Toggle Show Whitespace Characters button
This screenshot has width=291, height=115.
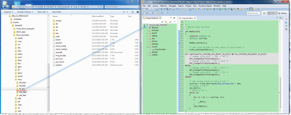[262, 9]
